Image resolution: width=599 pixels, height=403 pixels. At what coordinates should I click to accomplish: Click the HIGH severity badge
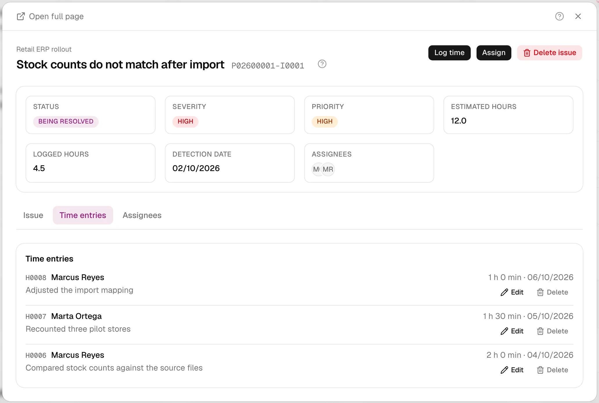click(x=185, y=121)
